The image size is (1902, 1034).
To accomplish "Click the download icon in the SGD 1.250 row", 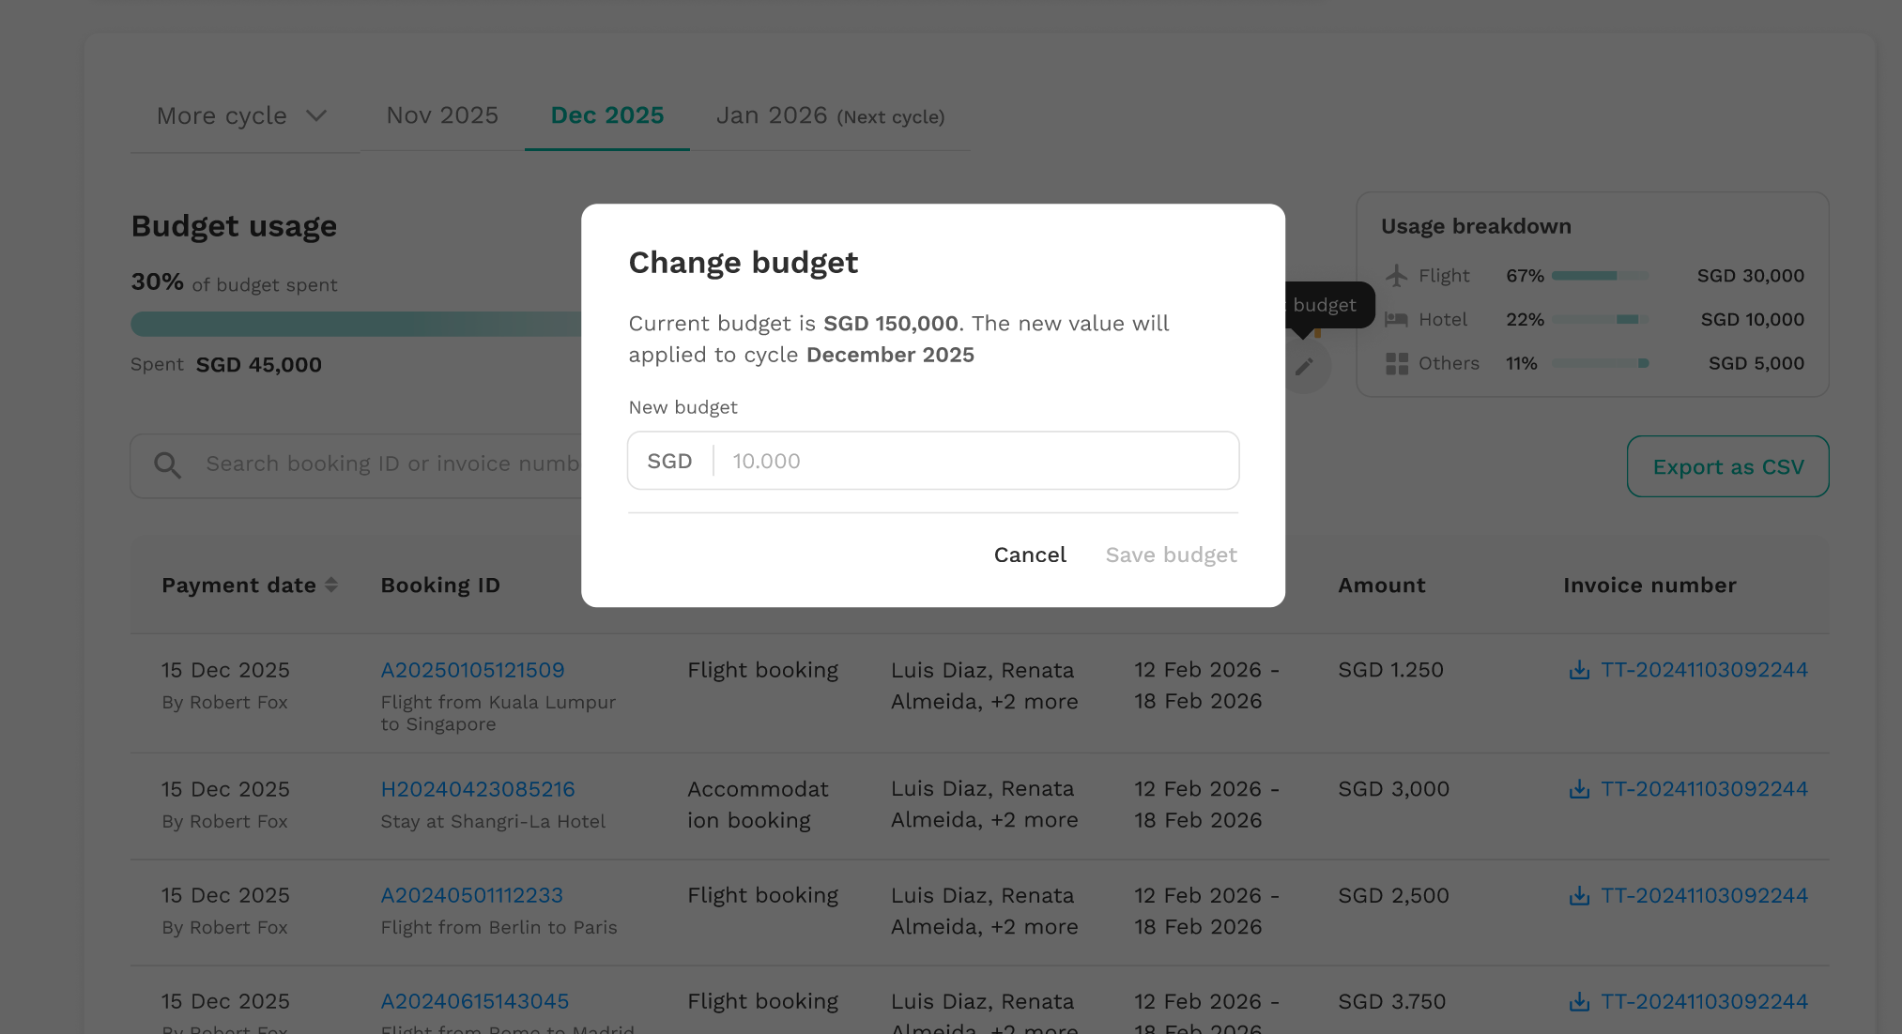I will coord(1579,670).
